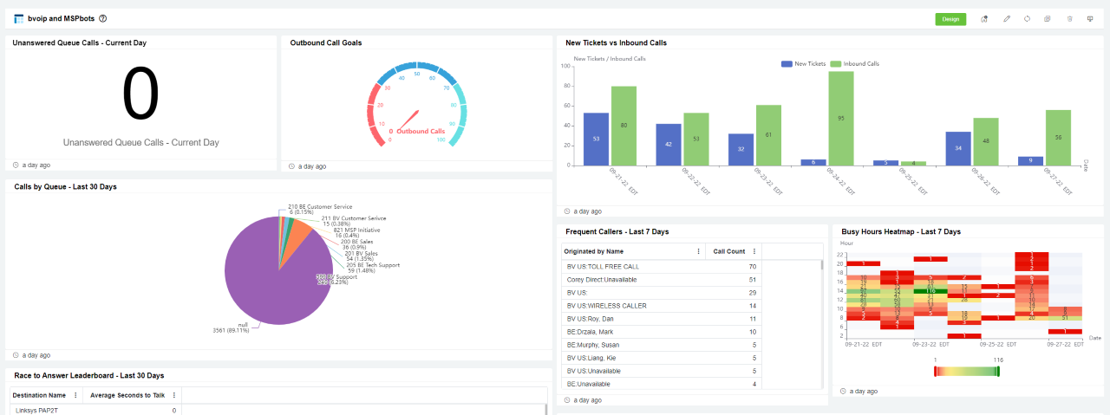This screenshot has height=415, width=1110.
Task: Toggle Inbound Calls legend series
Action: pyautogui.click(x=854, y=63)
